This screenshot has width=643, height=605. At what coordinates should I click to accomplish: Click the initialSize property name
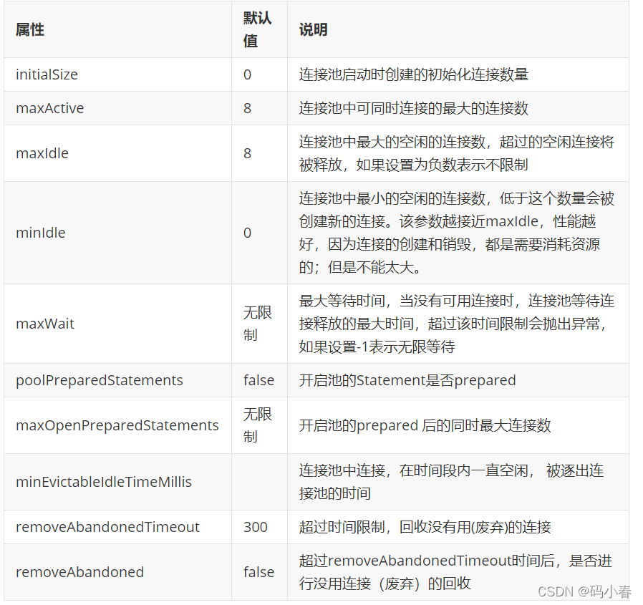46,74
